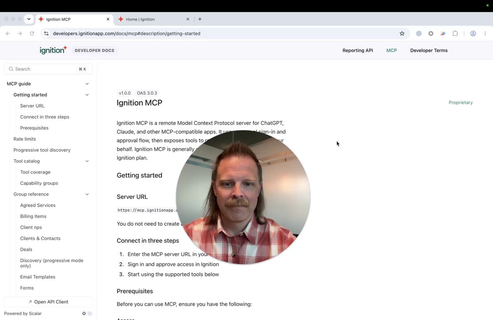Click the OAS 3.0.3 badge

click(x=147, y=93)
